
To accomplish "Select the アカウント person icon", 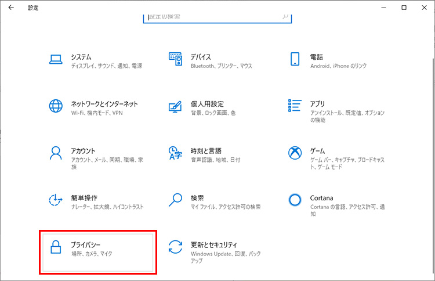I will click(56, 153).
